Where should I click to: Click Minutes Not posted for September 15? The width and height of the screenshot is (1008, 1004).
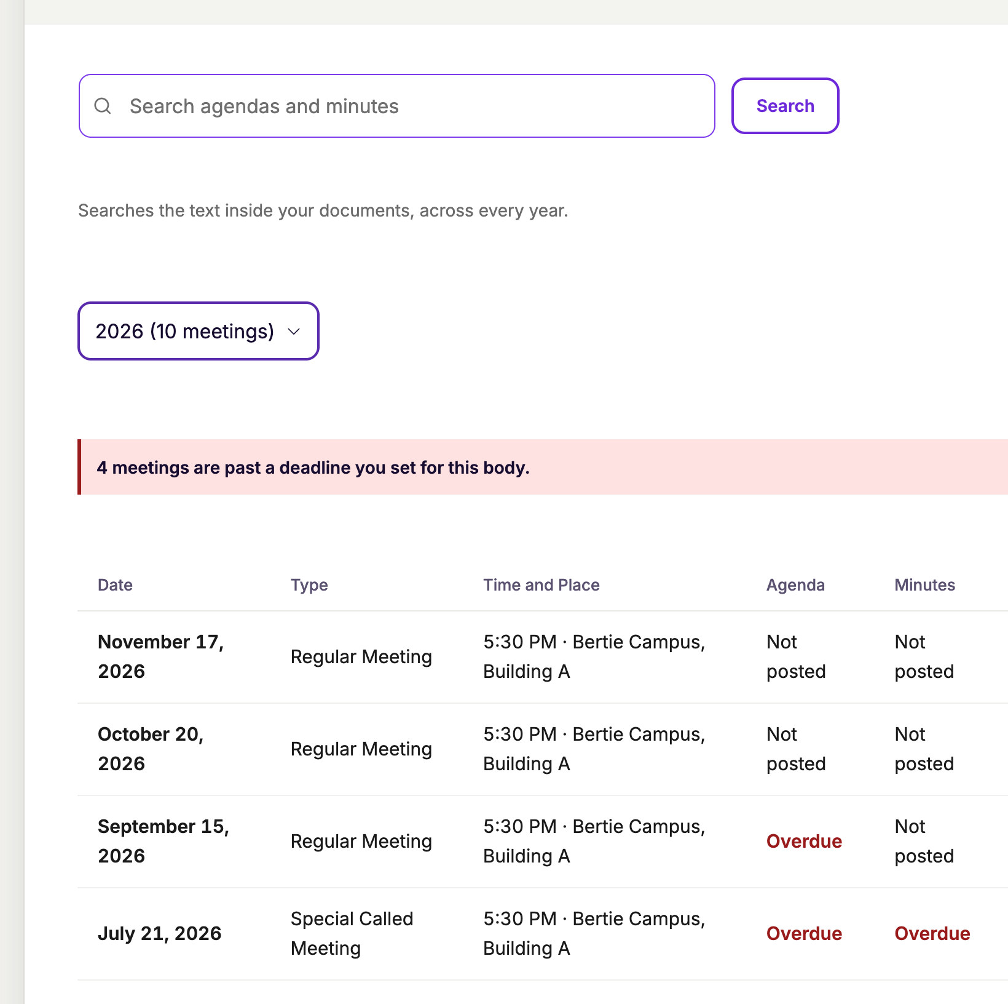[924, 841]
